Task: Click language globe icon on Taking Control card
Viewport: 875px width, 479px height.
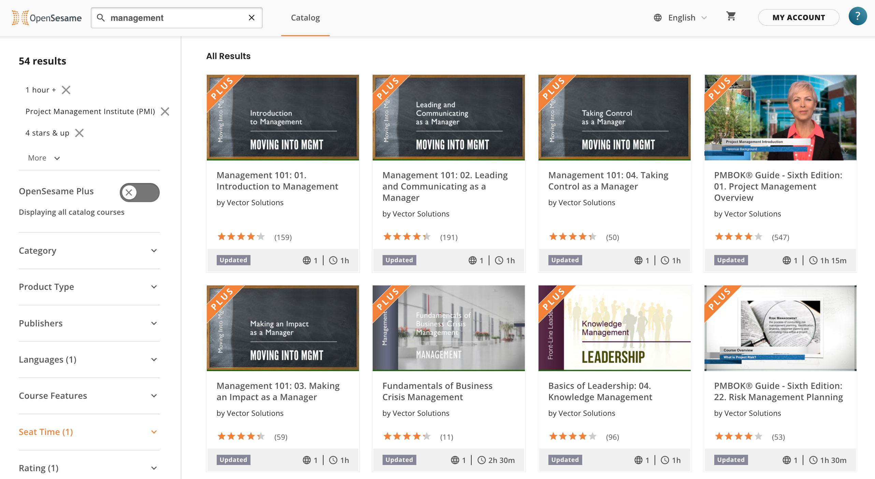Action: click(638, 260)
